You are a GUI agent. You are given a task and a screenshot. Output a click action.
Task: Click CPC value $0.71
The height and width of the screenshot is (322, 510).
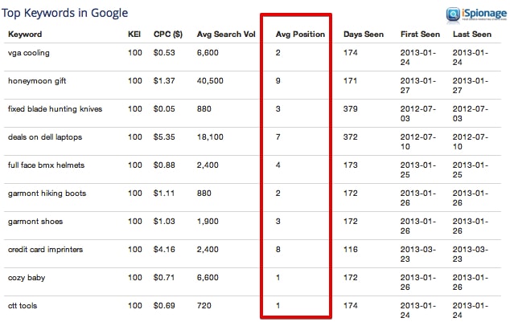[x=164, y=278]
